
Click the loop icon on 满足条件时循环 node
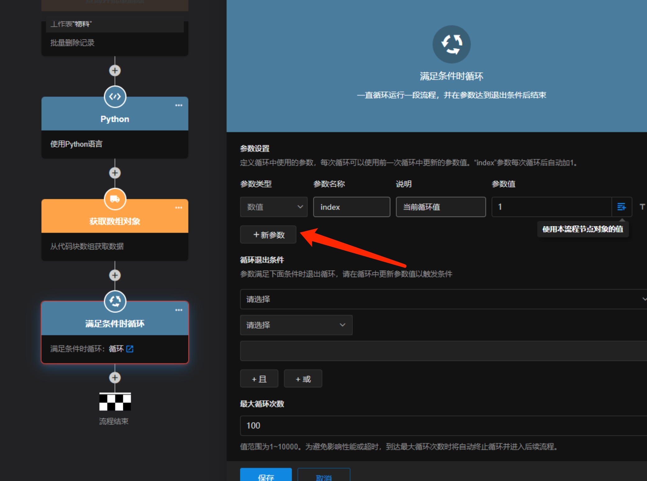(x=115, y=301)
